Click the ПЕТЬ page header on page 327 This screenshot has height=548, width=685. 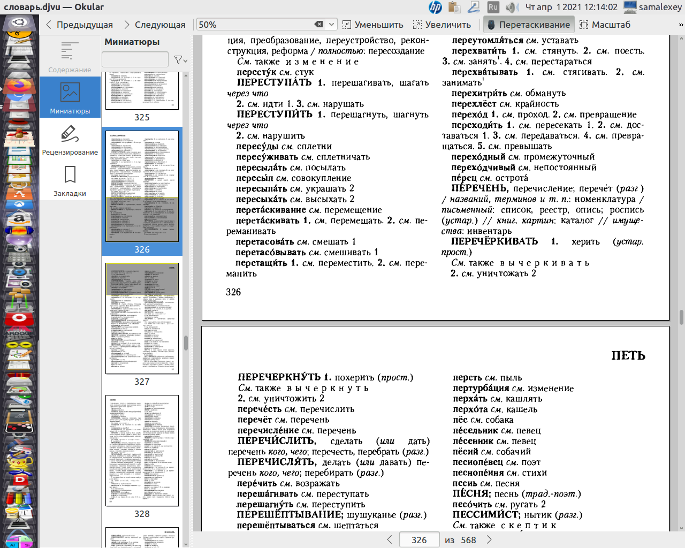point(628,355)
